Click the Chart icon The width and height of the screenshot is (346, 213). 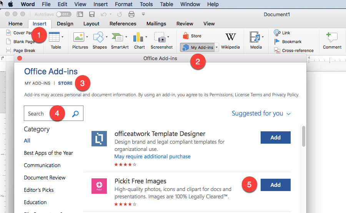pyautogui.click(x=138, y=37)
